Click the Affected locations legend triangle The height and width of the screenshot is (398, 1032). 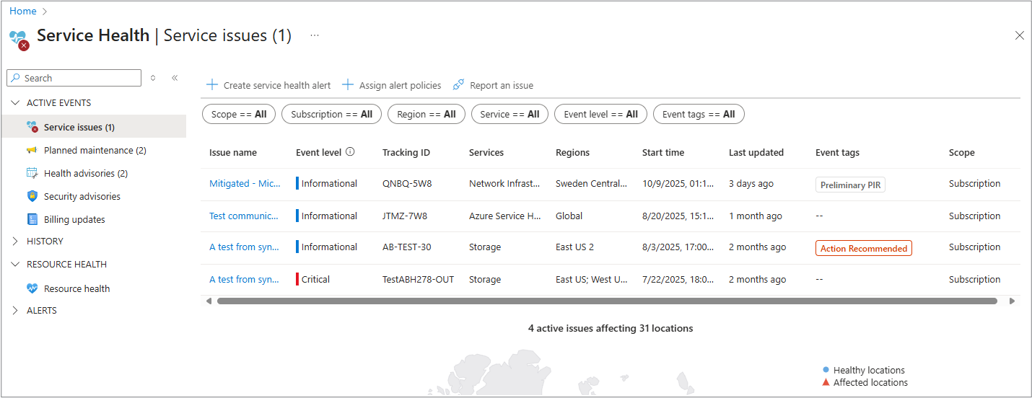pos(826,382)
